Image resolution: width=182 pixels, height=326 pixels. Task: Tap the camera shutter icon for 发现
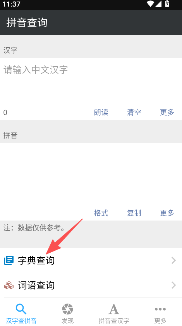point(67,309)
